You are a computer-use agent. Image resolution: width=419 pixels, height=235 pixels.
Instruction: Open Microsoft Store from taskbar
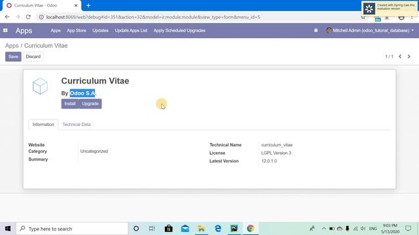(168, 228)
